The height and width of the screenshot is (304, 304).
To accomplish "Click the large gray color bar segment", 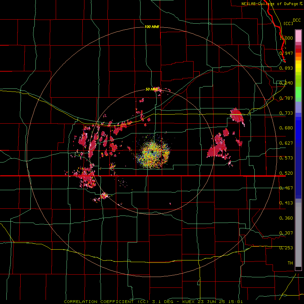I will [298, 235].
